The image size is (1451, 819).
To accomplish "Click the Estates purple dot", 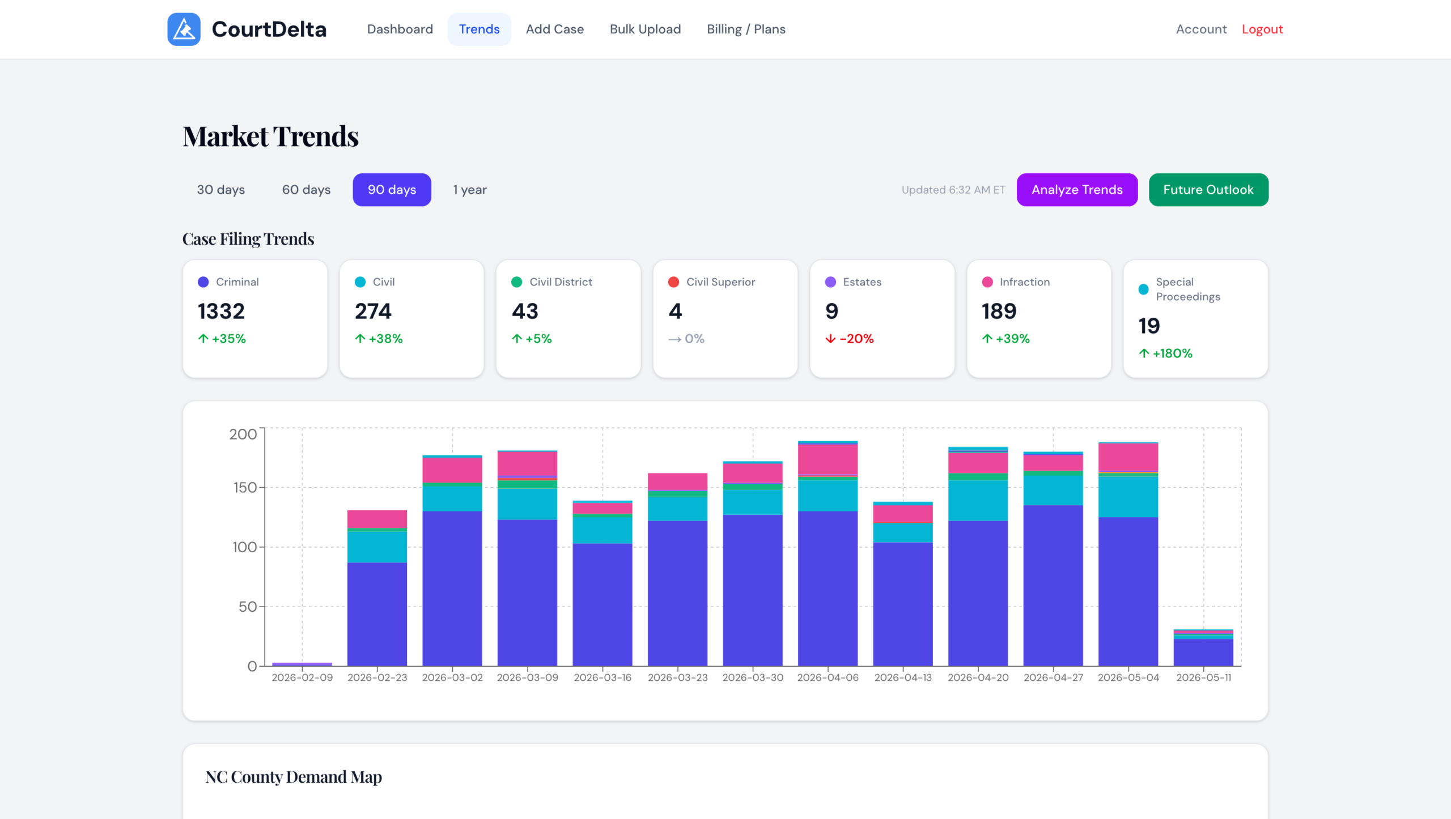I will pos(830,282).
